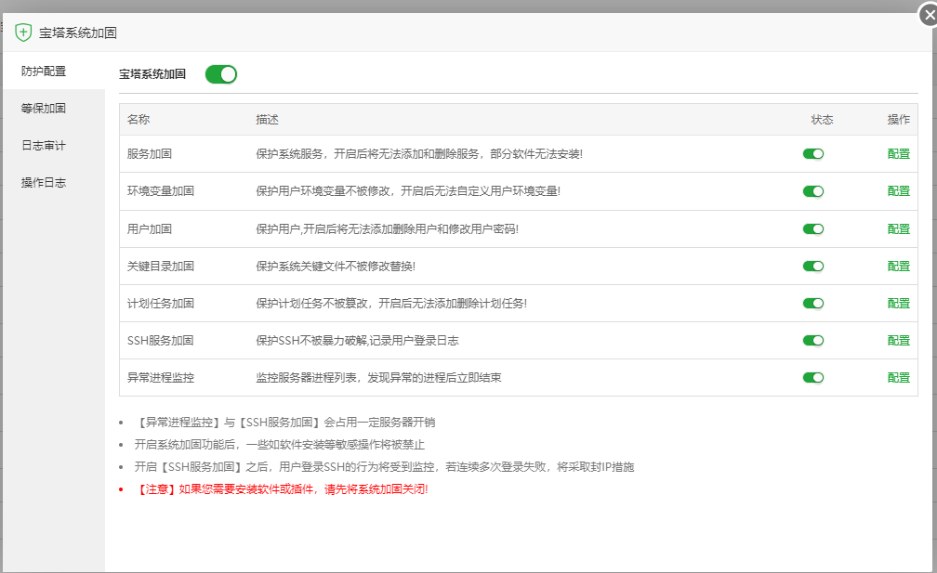Click the note about 将采取封IP措施

pyautogui.click(x=384, y=467)
